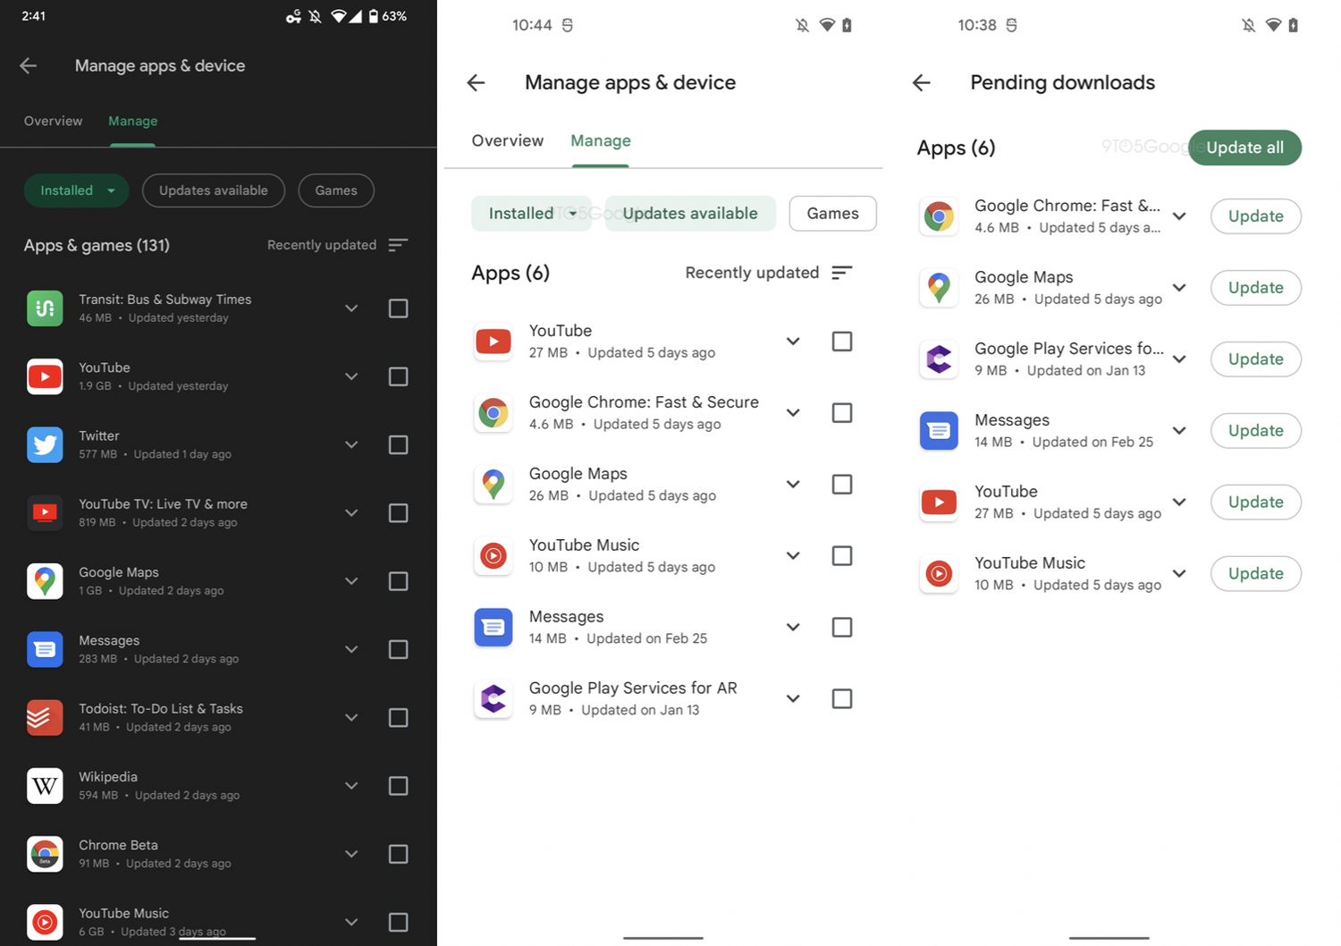Tap Messages icon in Pending downloads

click(x=939, y=431)
